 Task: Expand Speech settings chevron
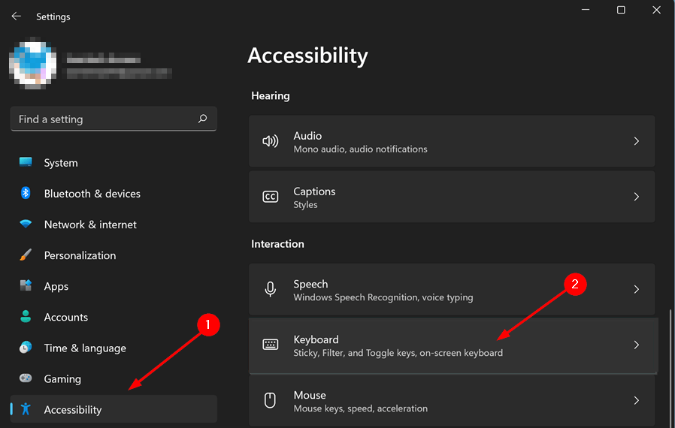[636, 289]
